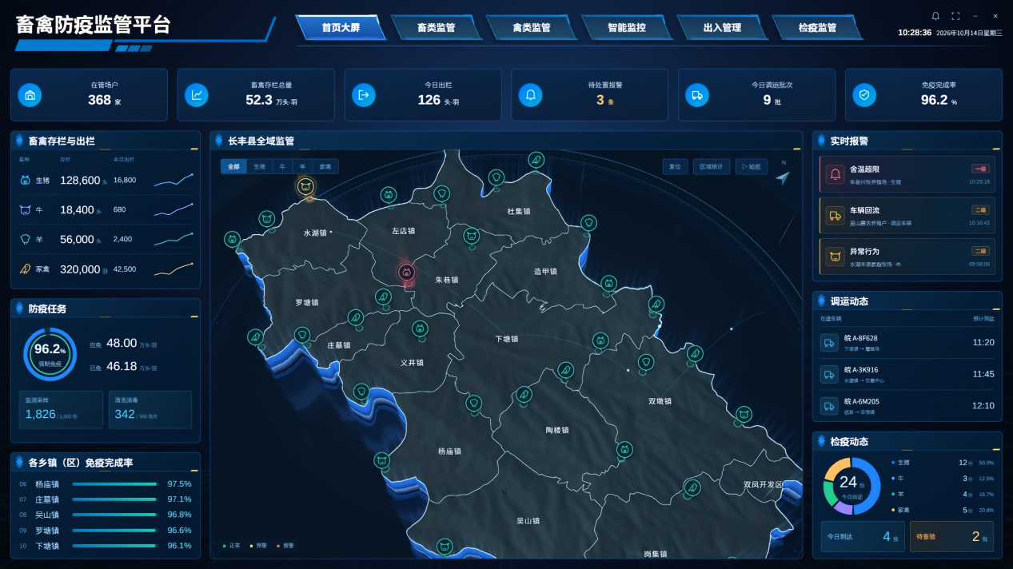Toggle fullscreen mode icon in title bar
The width and height of the screenshot is (1013, 569).
955,16
